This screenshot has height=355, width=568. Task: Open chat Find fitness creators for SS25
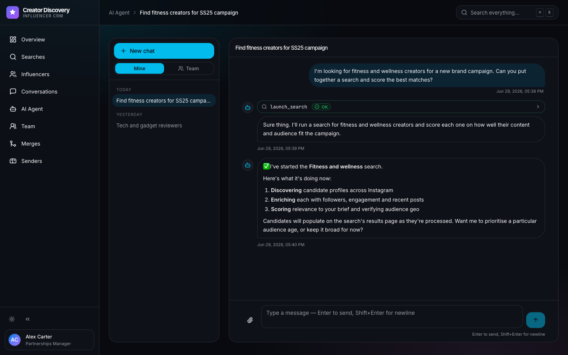(164, 101)
